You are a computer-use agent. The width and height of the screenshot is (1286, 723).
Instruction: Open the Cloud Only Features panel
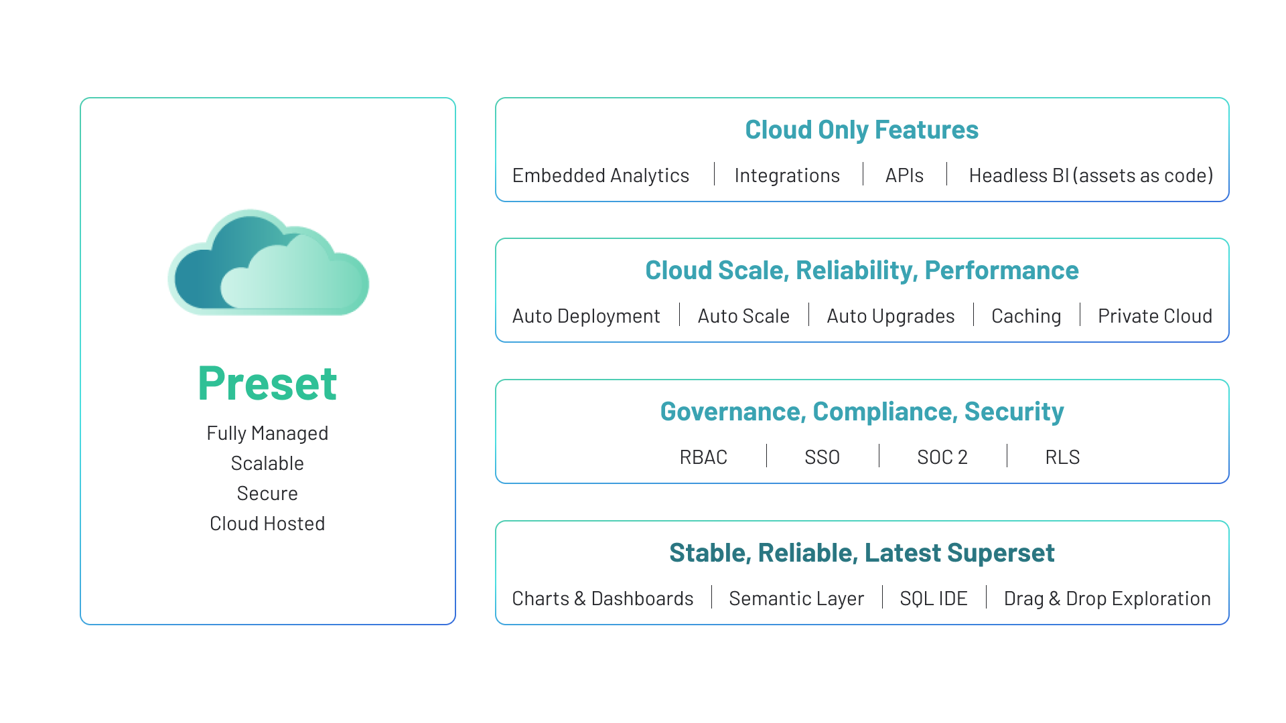861,130
